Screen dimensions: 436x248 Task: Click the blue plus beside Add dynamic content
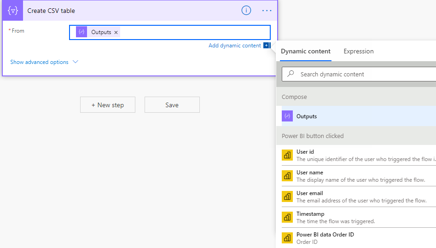(266, 46)
